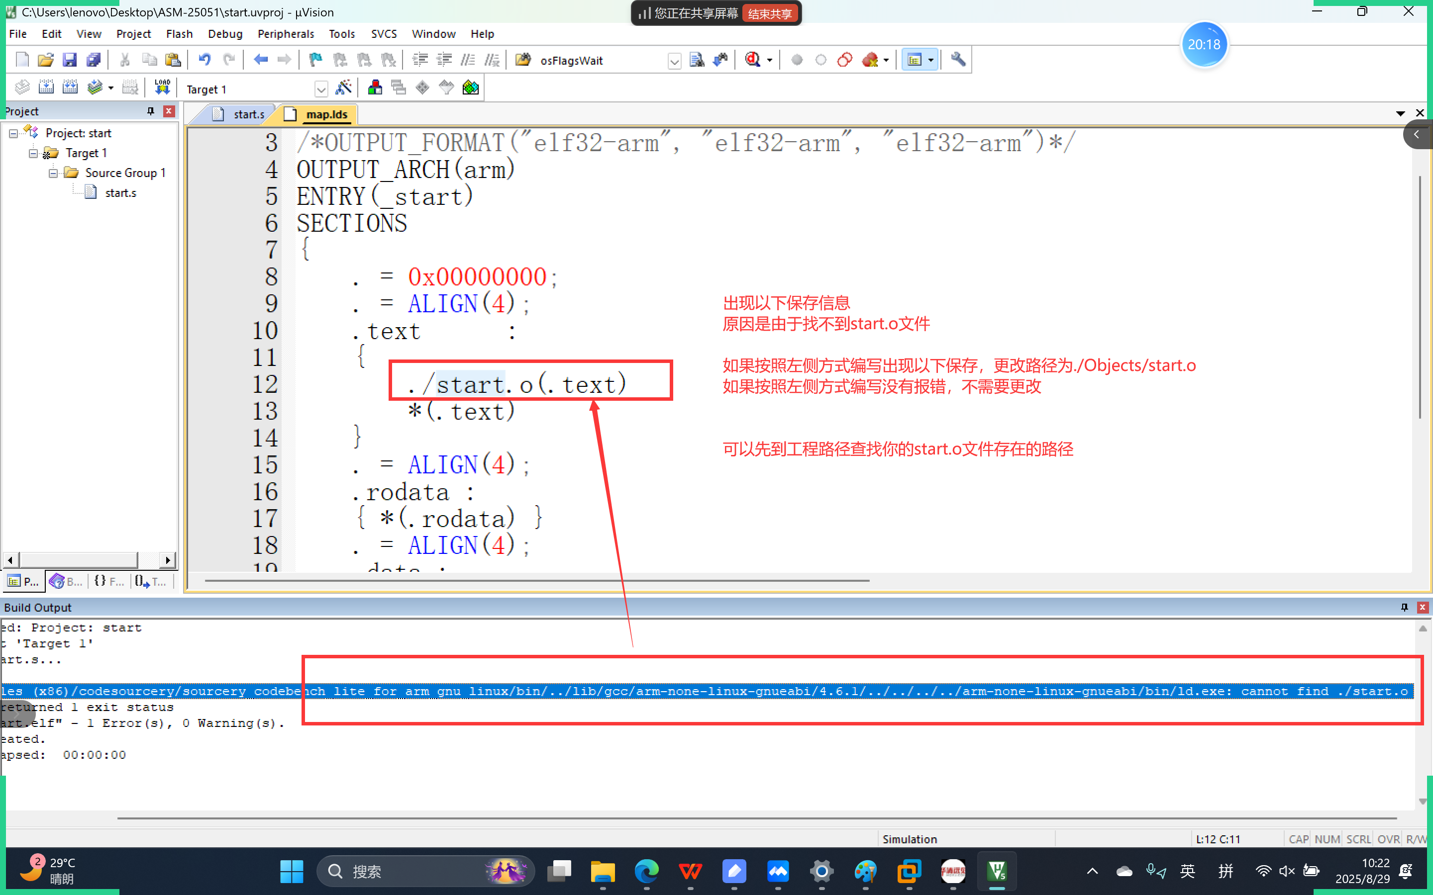Switch to the Books panel tab
This screenshot has width=1433, height=895.
tap(66, 581)
